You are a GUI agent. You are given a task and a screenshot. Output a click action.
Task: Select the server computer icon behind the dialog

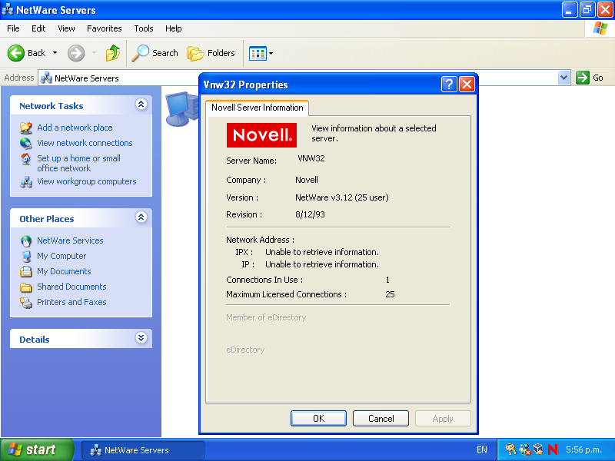pyautogui.click(x=182, y=108)
